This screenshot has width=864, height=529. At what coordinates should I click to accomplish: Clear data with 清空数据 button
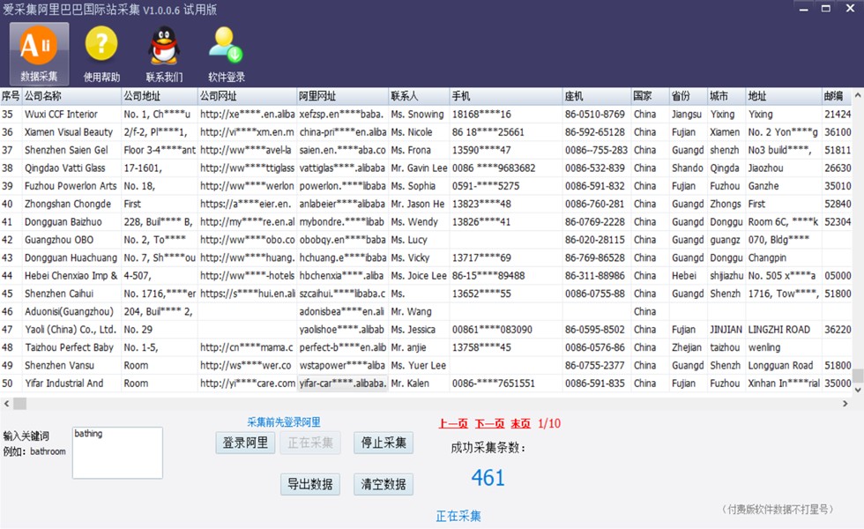pos(384,484)
